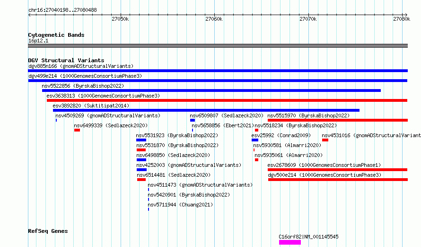Click the C16orf82 NM_001145545 gene label

tap(308, 237)
